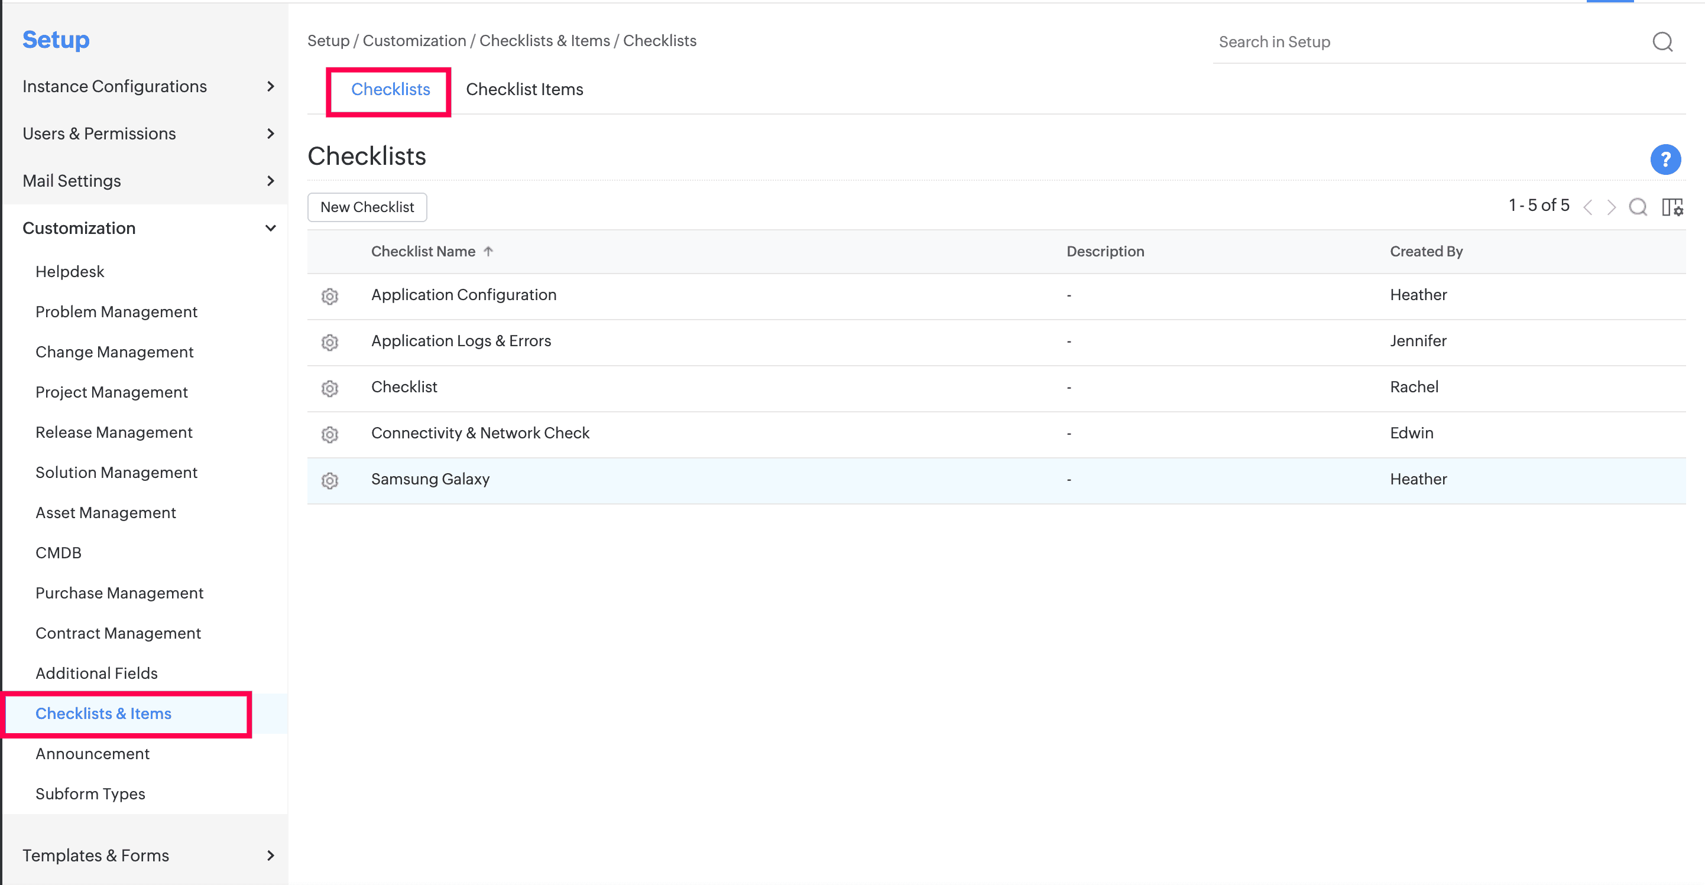
Task: Click the New Checklist button
Action: point(367,207)
